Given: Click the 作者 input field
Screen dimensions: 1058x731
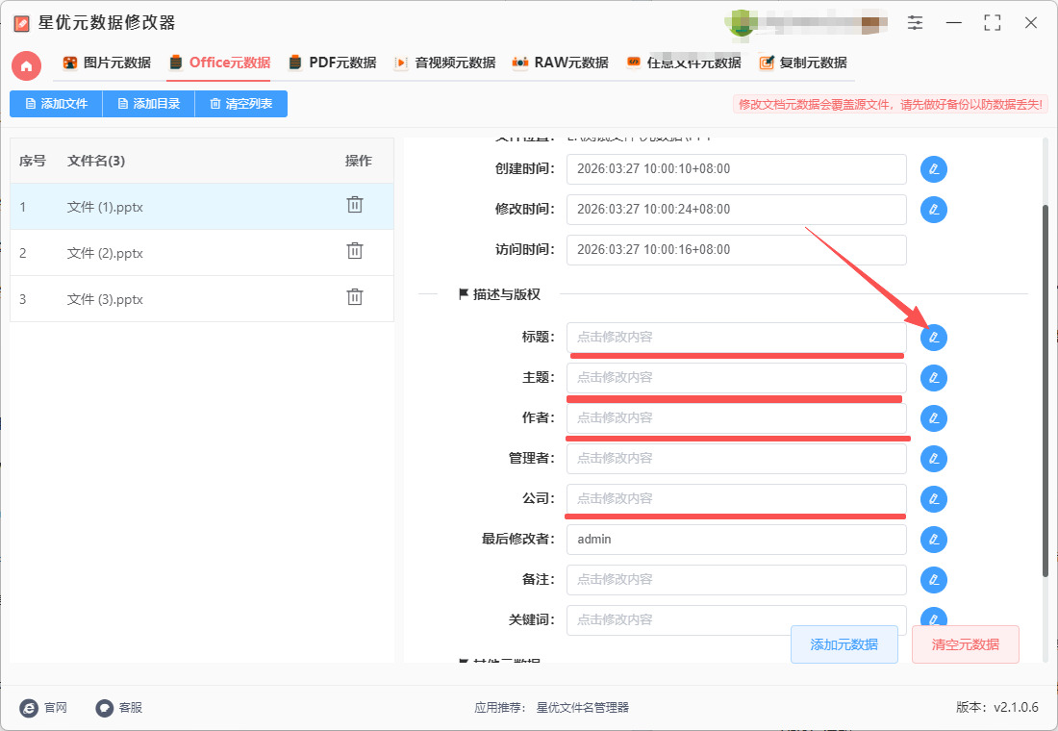Looking at the screenshot, I should [x=736, y=417].
